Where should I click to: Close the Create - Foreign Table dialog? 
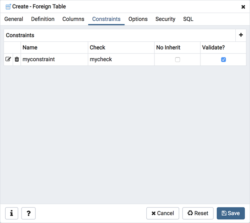(243, 7)
